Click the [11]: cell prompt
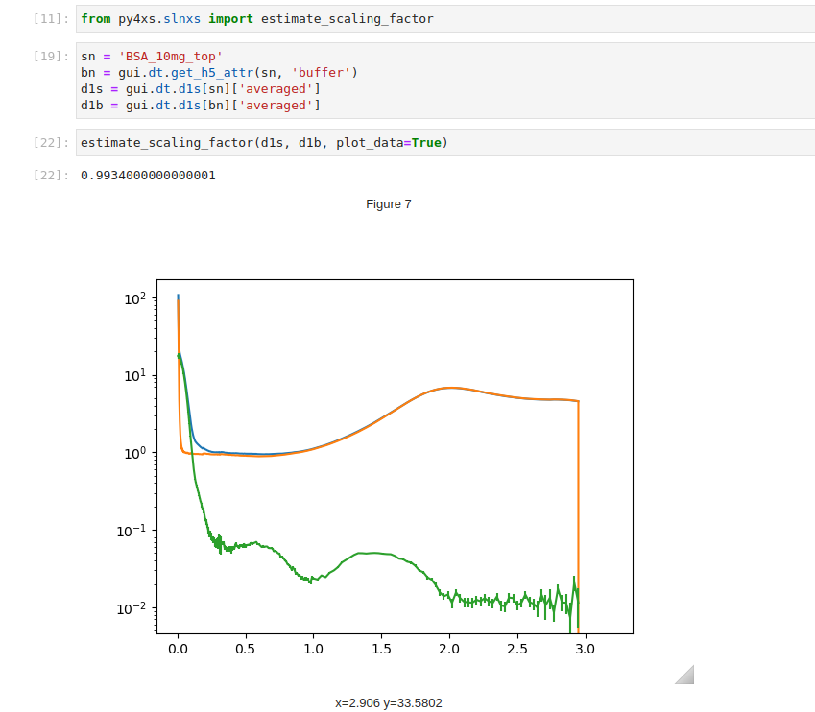The image size is (815, 712). (x=51, y=19)
